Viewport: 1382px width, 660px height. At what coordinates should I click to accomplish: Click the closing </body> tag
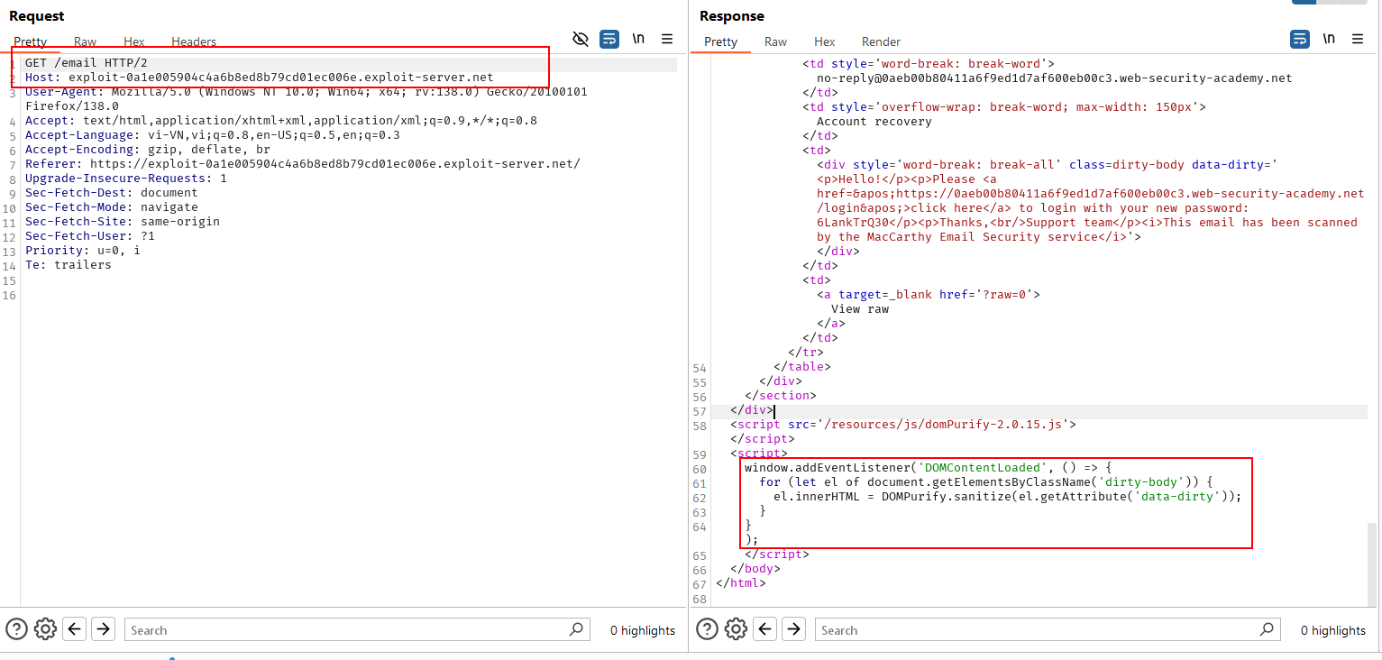pos(755,569)
